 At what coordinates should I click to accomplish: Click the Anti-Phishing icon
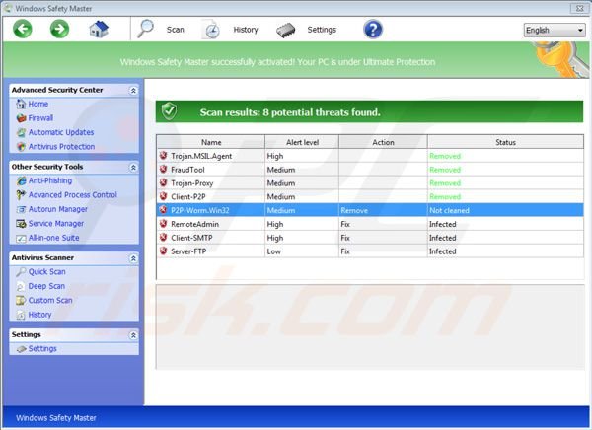point(21,180)
